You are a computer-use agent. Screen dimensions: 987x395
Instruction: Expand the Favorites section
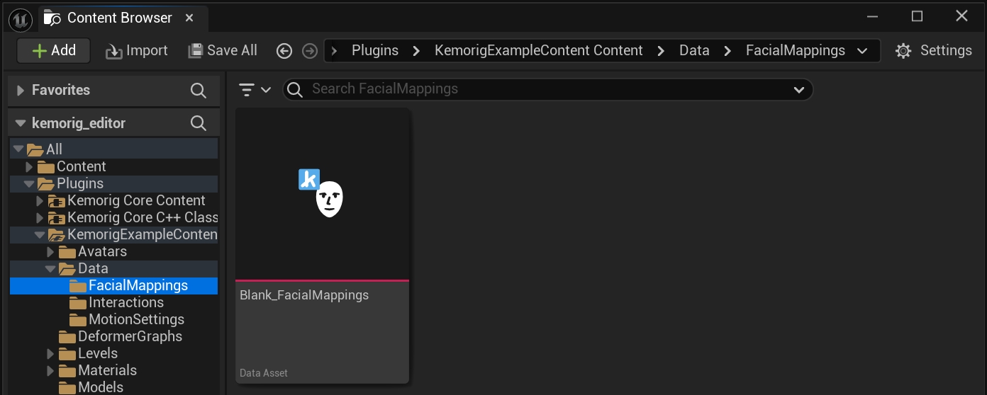coord(20,91)
